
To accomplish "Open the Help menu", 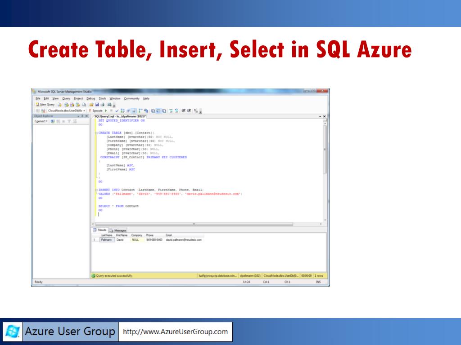I will [146, 98].
